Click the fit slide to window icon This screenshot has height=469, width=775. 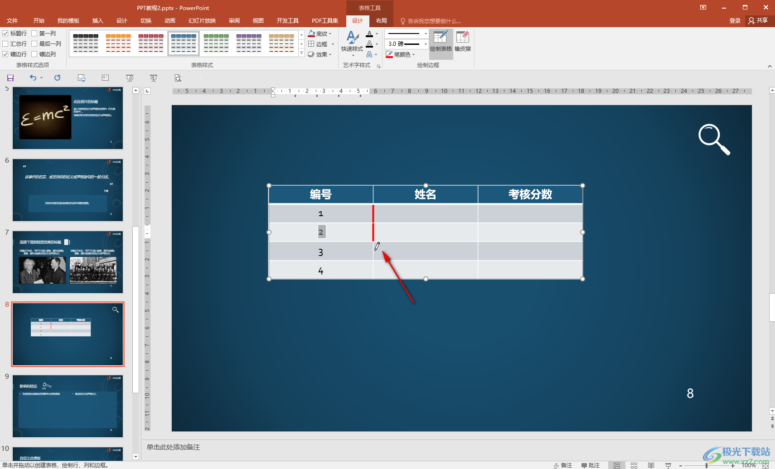(765, 465)
